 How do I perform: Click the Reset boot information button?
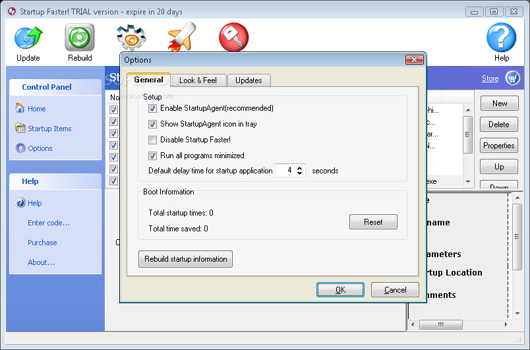click(373, 222)
